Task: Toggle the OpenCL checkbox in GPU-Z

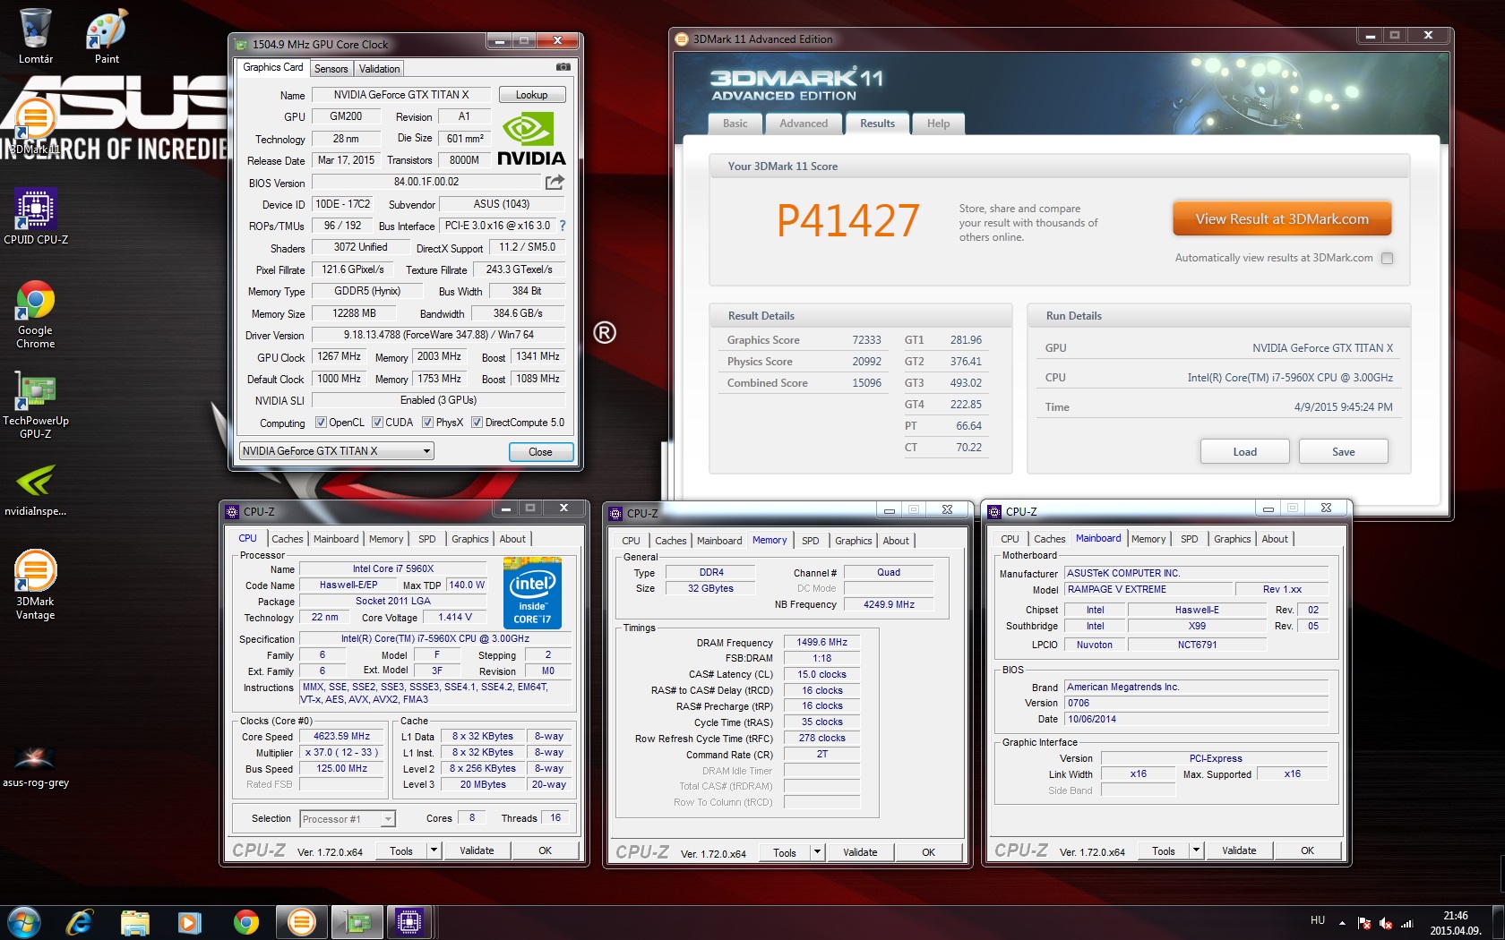Action: click(x=321, y=423)
